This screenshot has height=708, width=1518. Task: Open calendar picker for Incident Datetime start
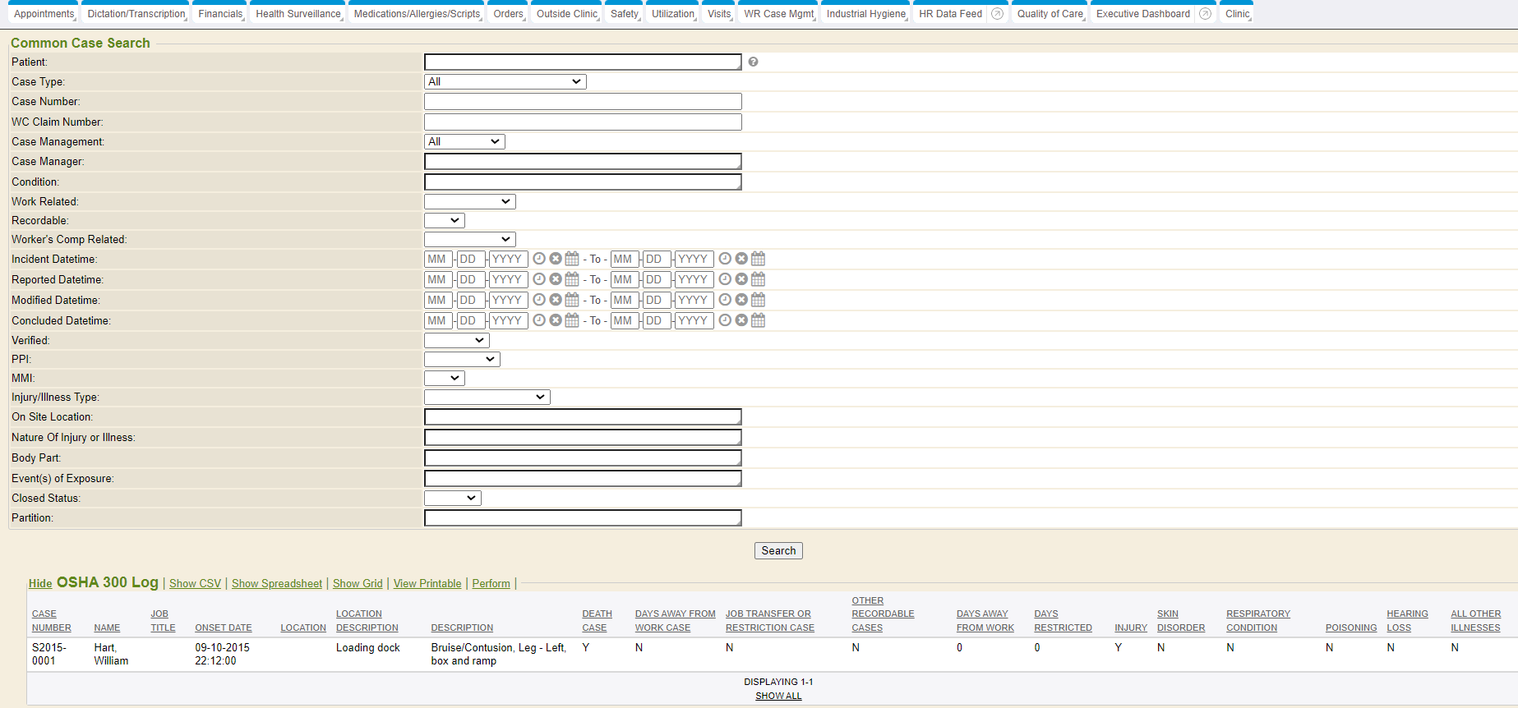572,259
